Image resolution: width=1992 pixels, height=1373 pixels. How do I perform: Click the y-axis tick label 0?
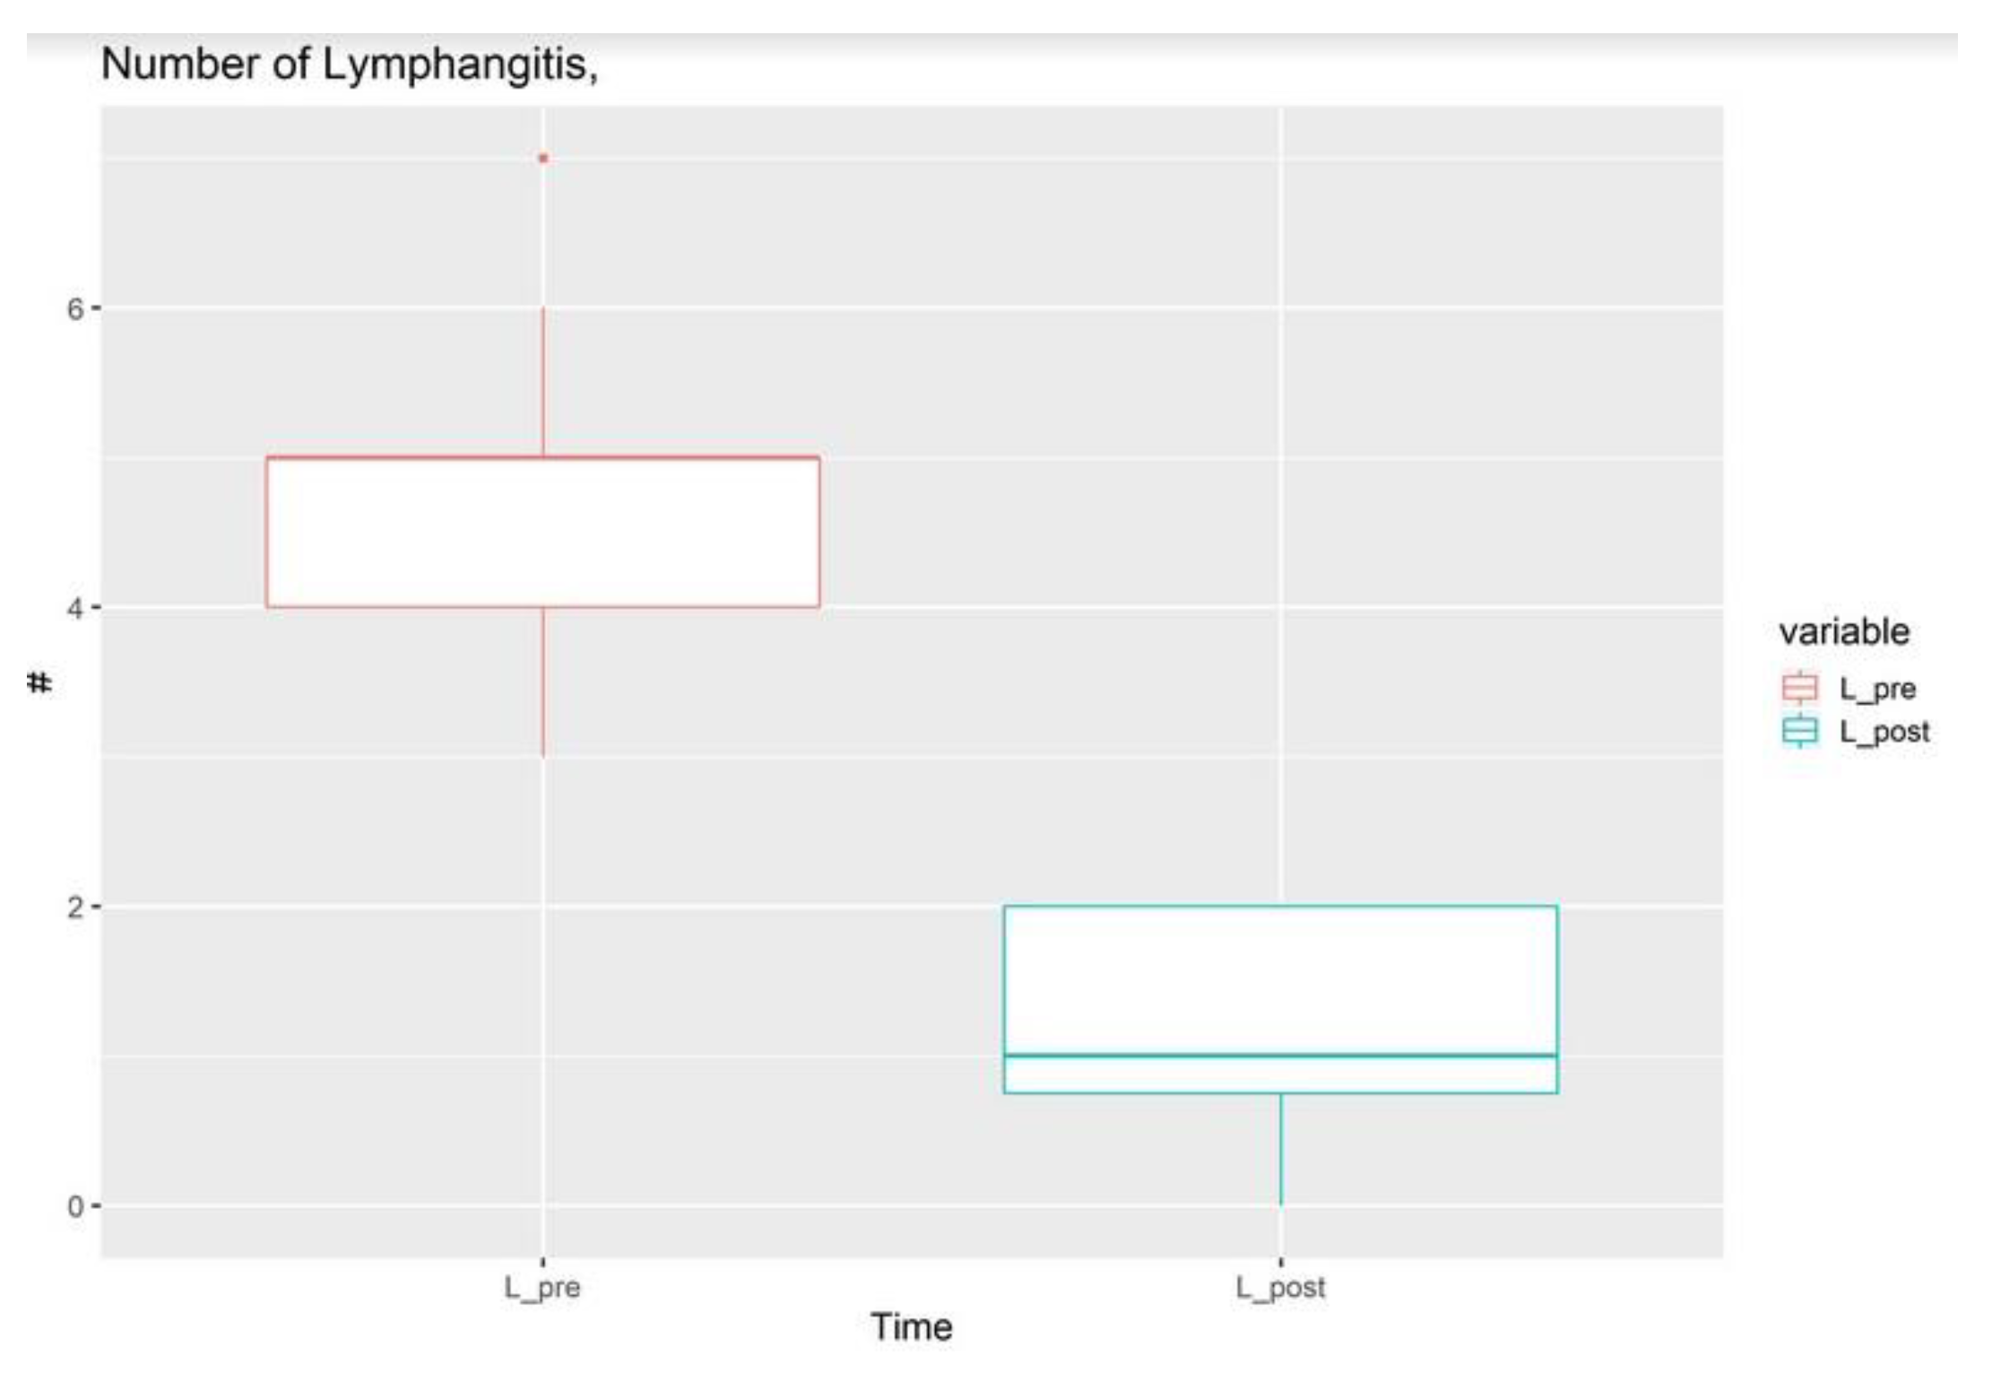pyautogui.click(x=74, y=1206)
